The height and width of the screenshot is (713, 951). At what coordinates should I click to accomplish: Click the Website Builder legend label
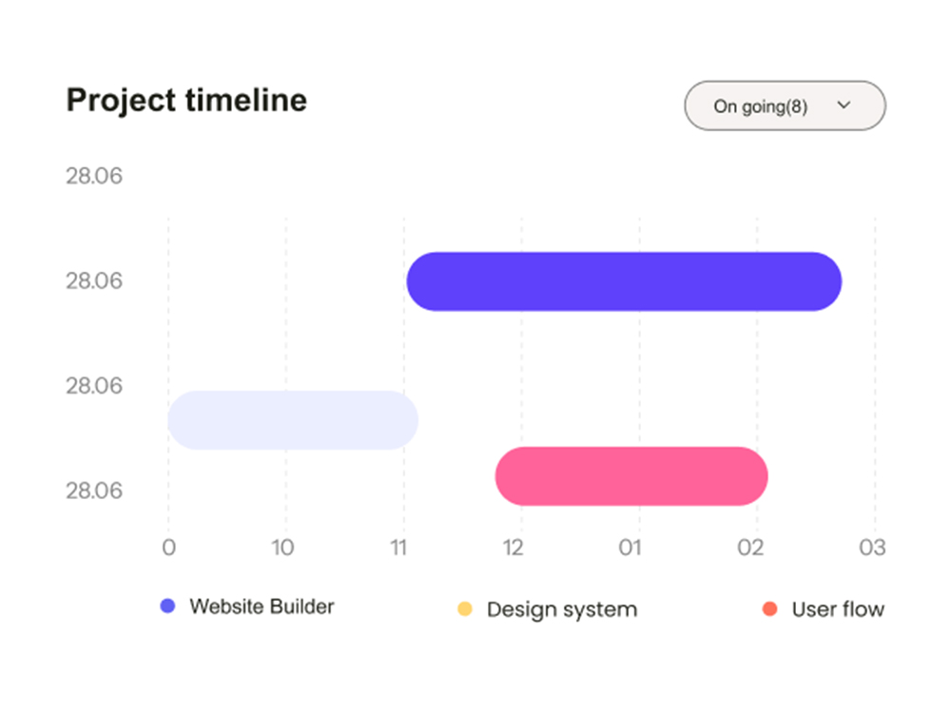(x=262, y=607)
